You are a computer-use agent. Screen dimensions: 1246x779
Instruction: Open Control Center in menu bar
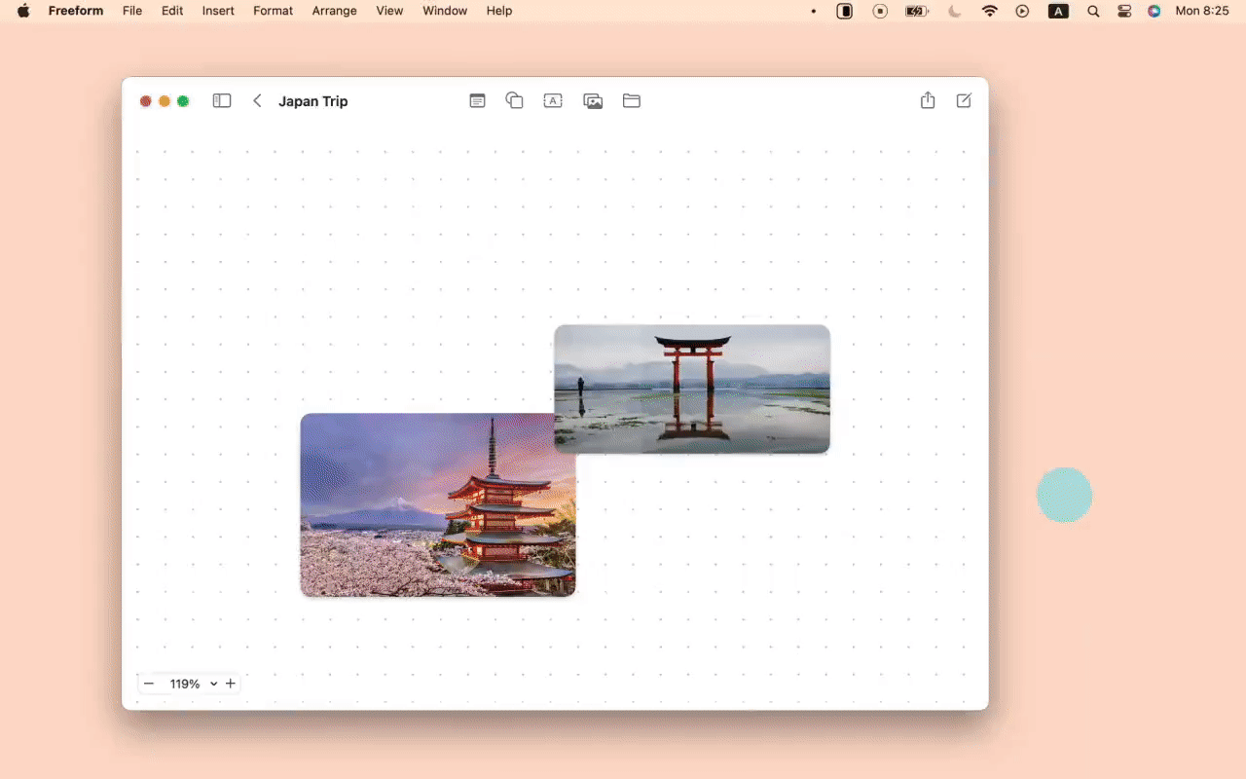coord(1124,12)
